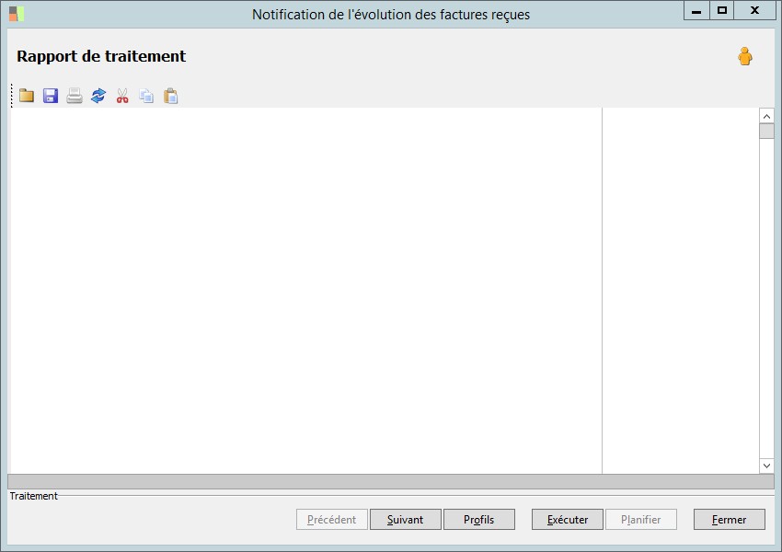
Task: Click the gray progress bar above Traitement
Action: point(391,481)
